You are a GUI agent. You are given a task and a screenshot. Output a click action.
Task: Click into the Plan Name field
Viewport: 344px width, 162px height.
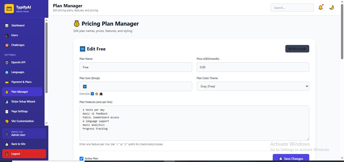click(135, 67)
